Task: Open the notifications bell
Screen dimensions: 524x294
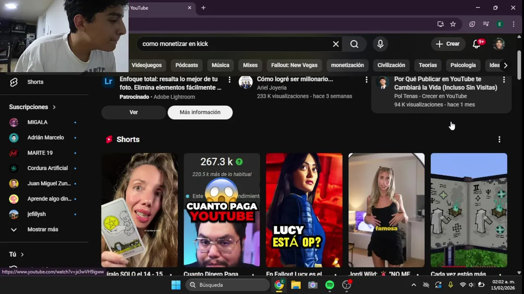Action: 477,44
